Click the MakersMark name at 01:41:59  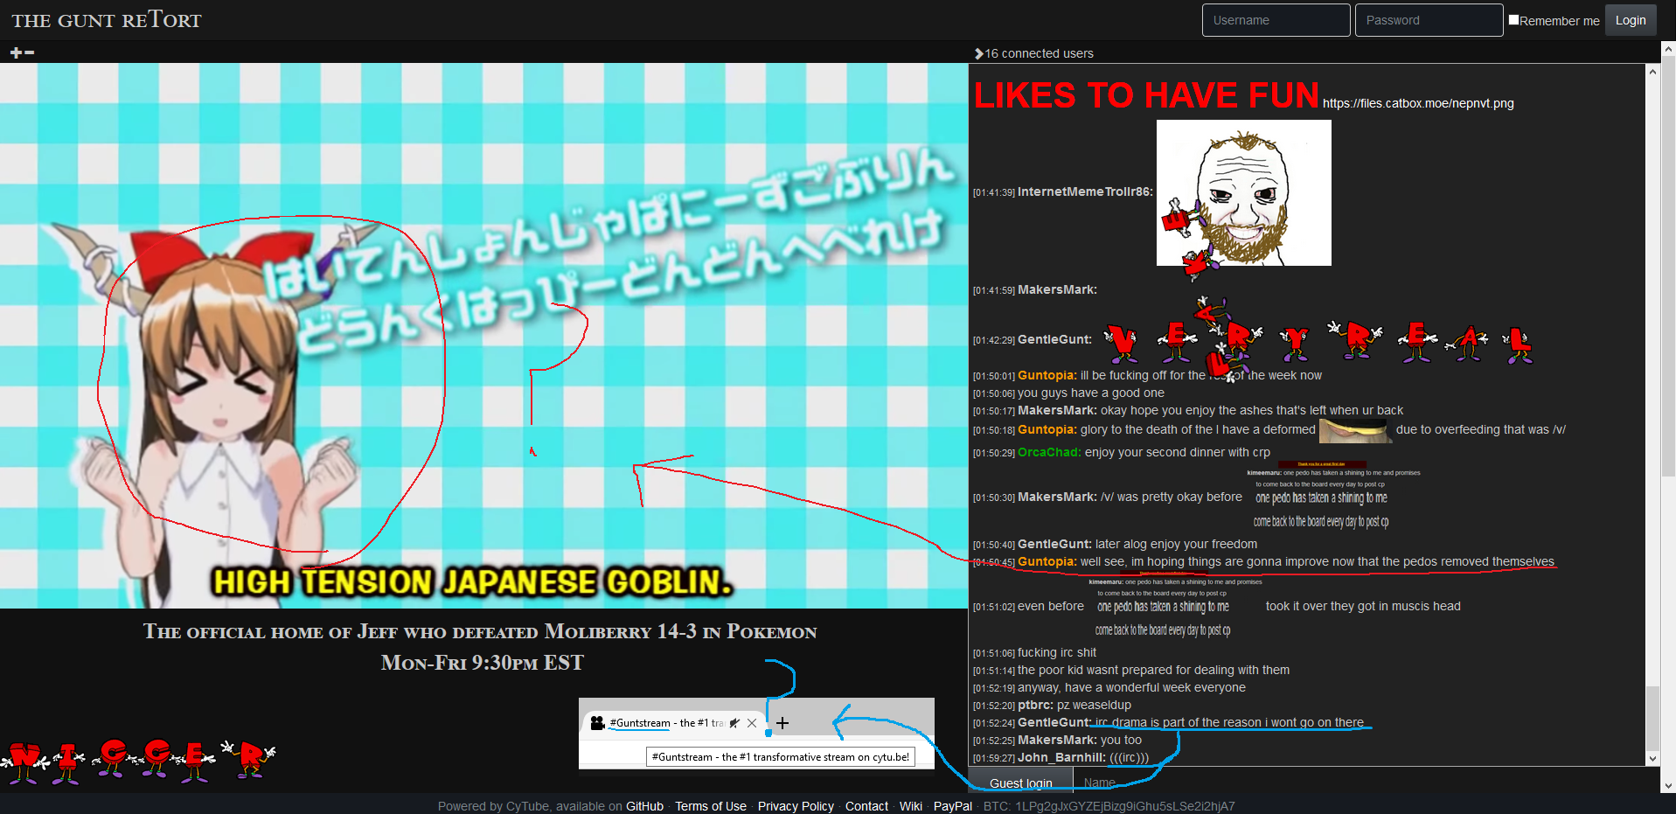(x=1057, y=289)
